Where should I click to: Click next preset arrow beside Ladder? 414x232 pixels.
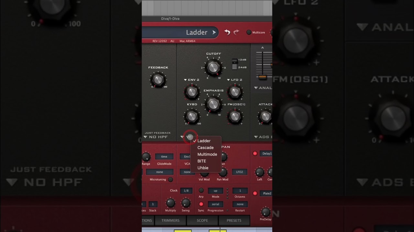click(214, 32)
